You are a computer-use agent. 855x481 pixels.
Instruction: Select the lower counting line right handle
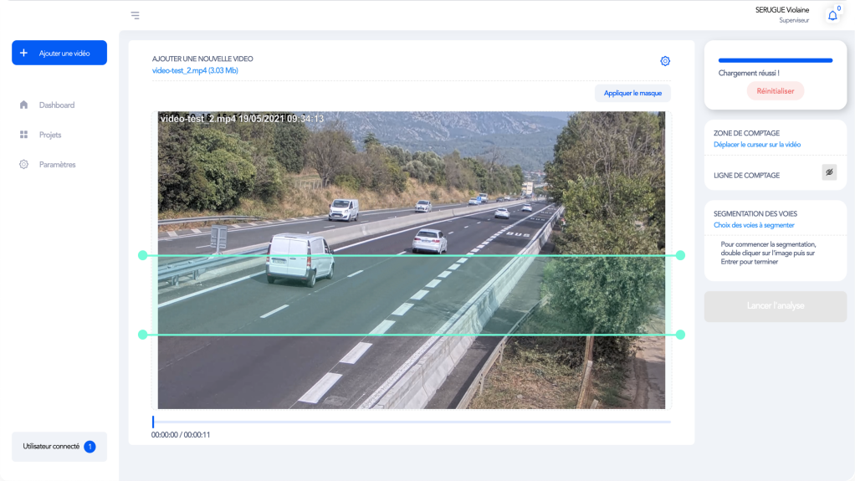[680, 335]
